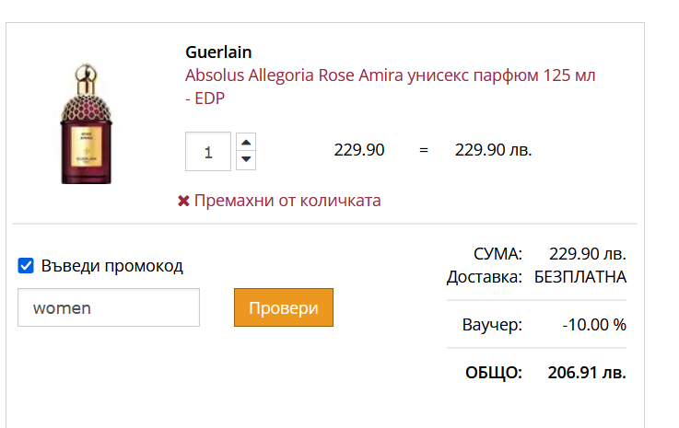Uncheck the 'Въведи промокод' checkbox

pyautogui.click(x=27, y=267)
